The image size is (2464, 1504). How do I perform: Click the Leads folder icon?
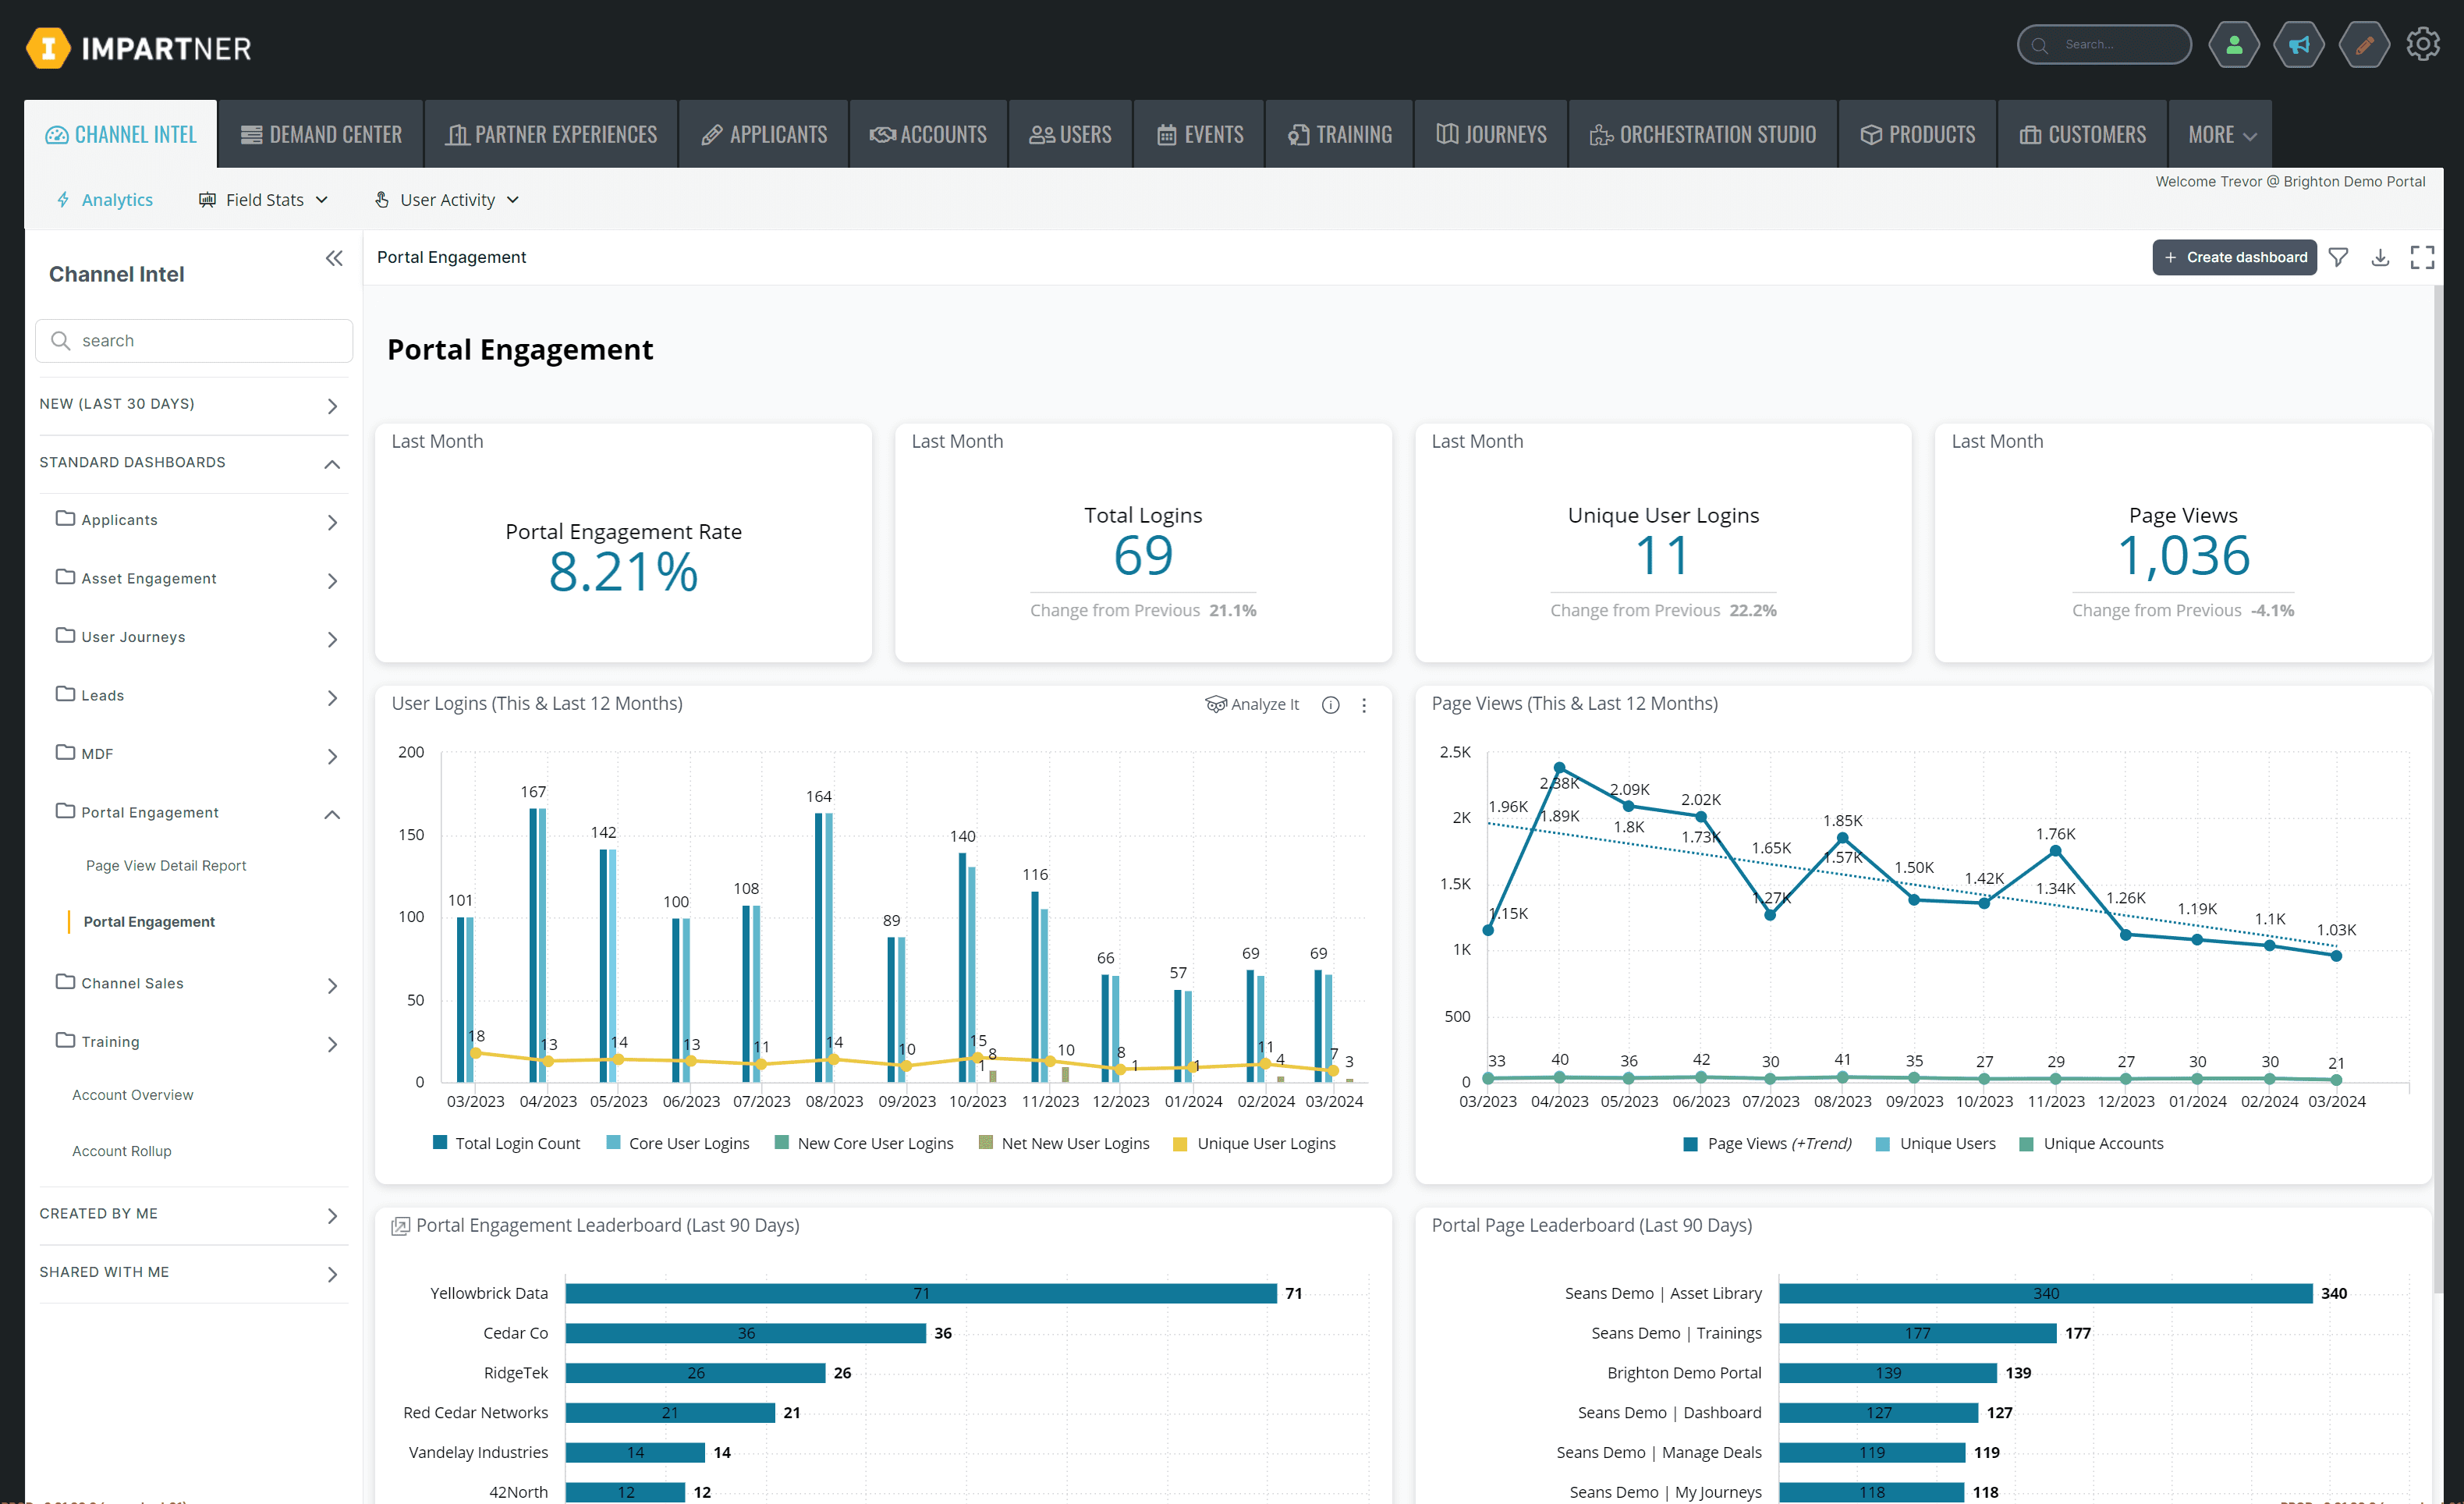65,694
